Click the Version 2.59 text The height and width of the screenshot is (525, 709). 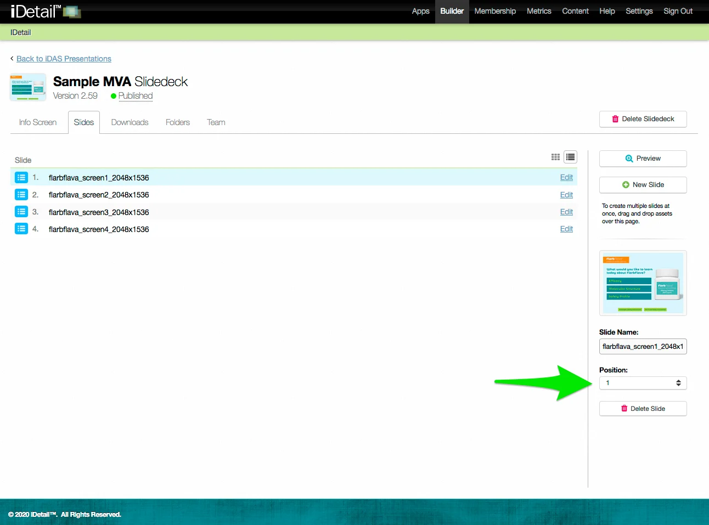coord(75,95)
